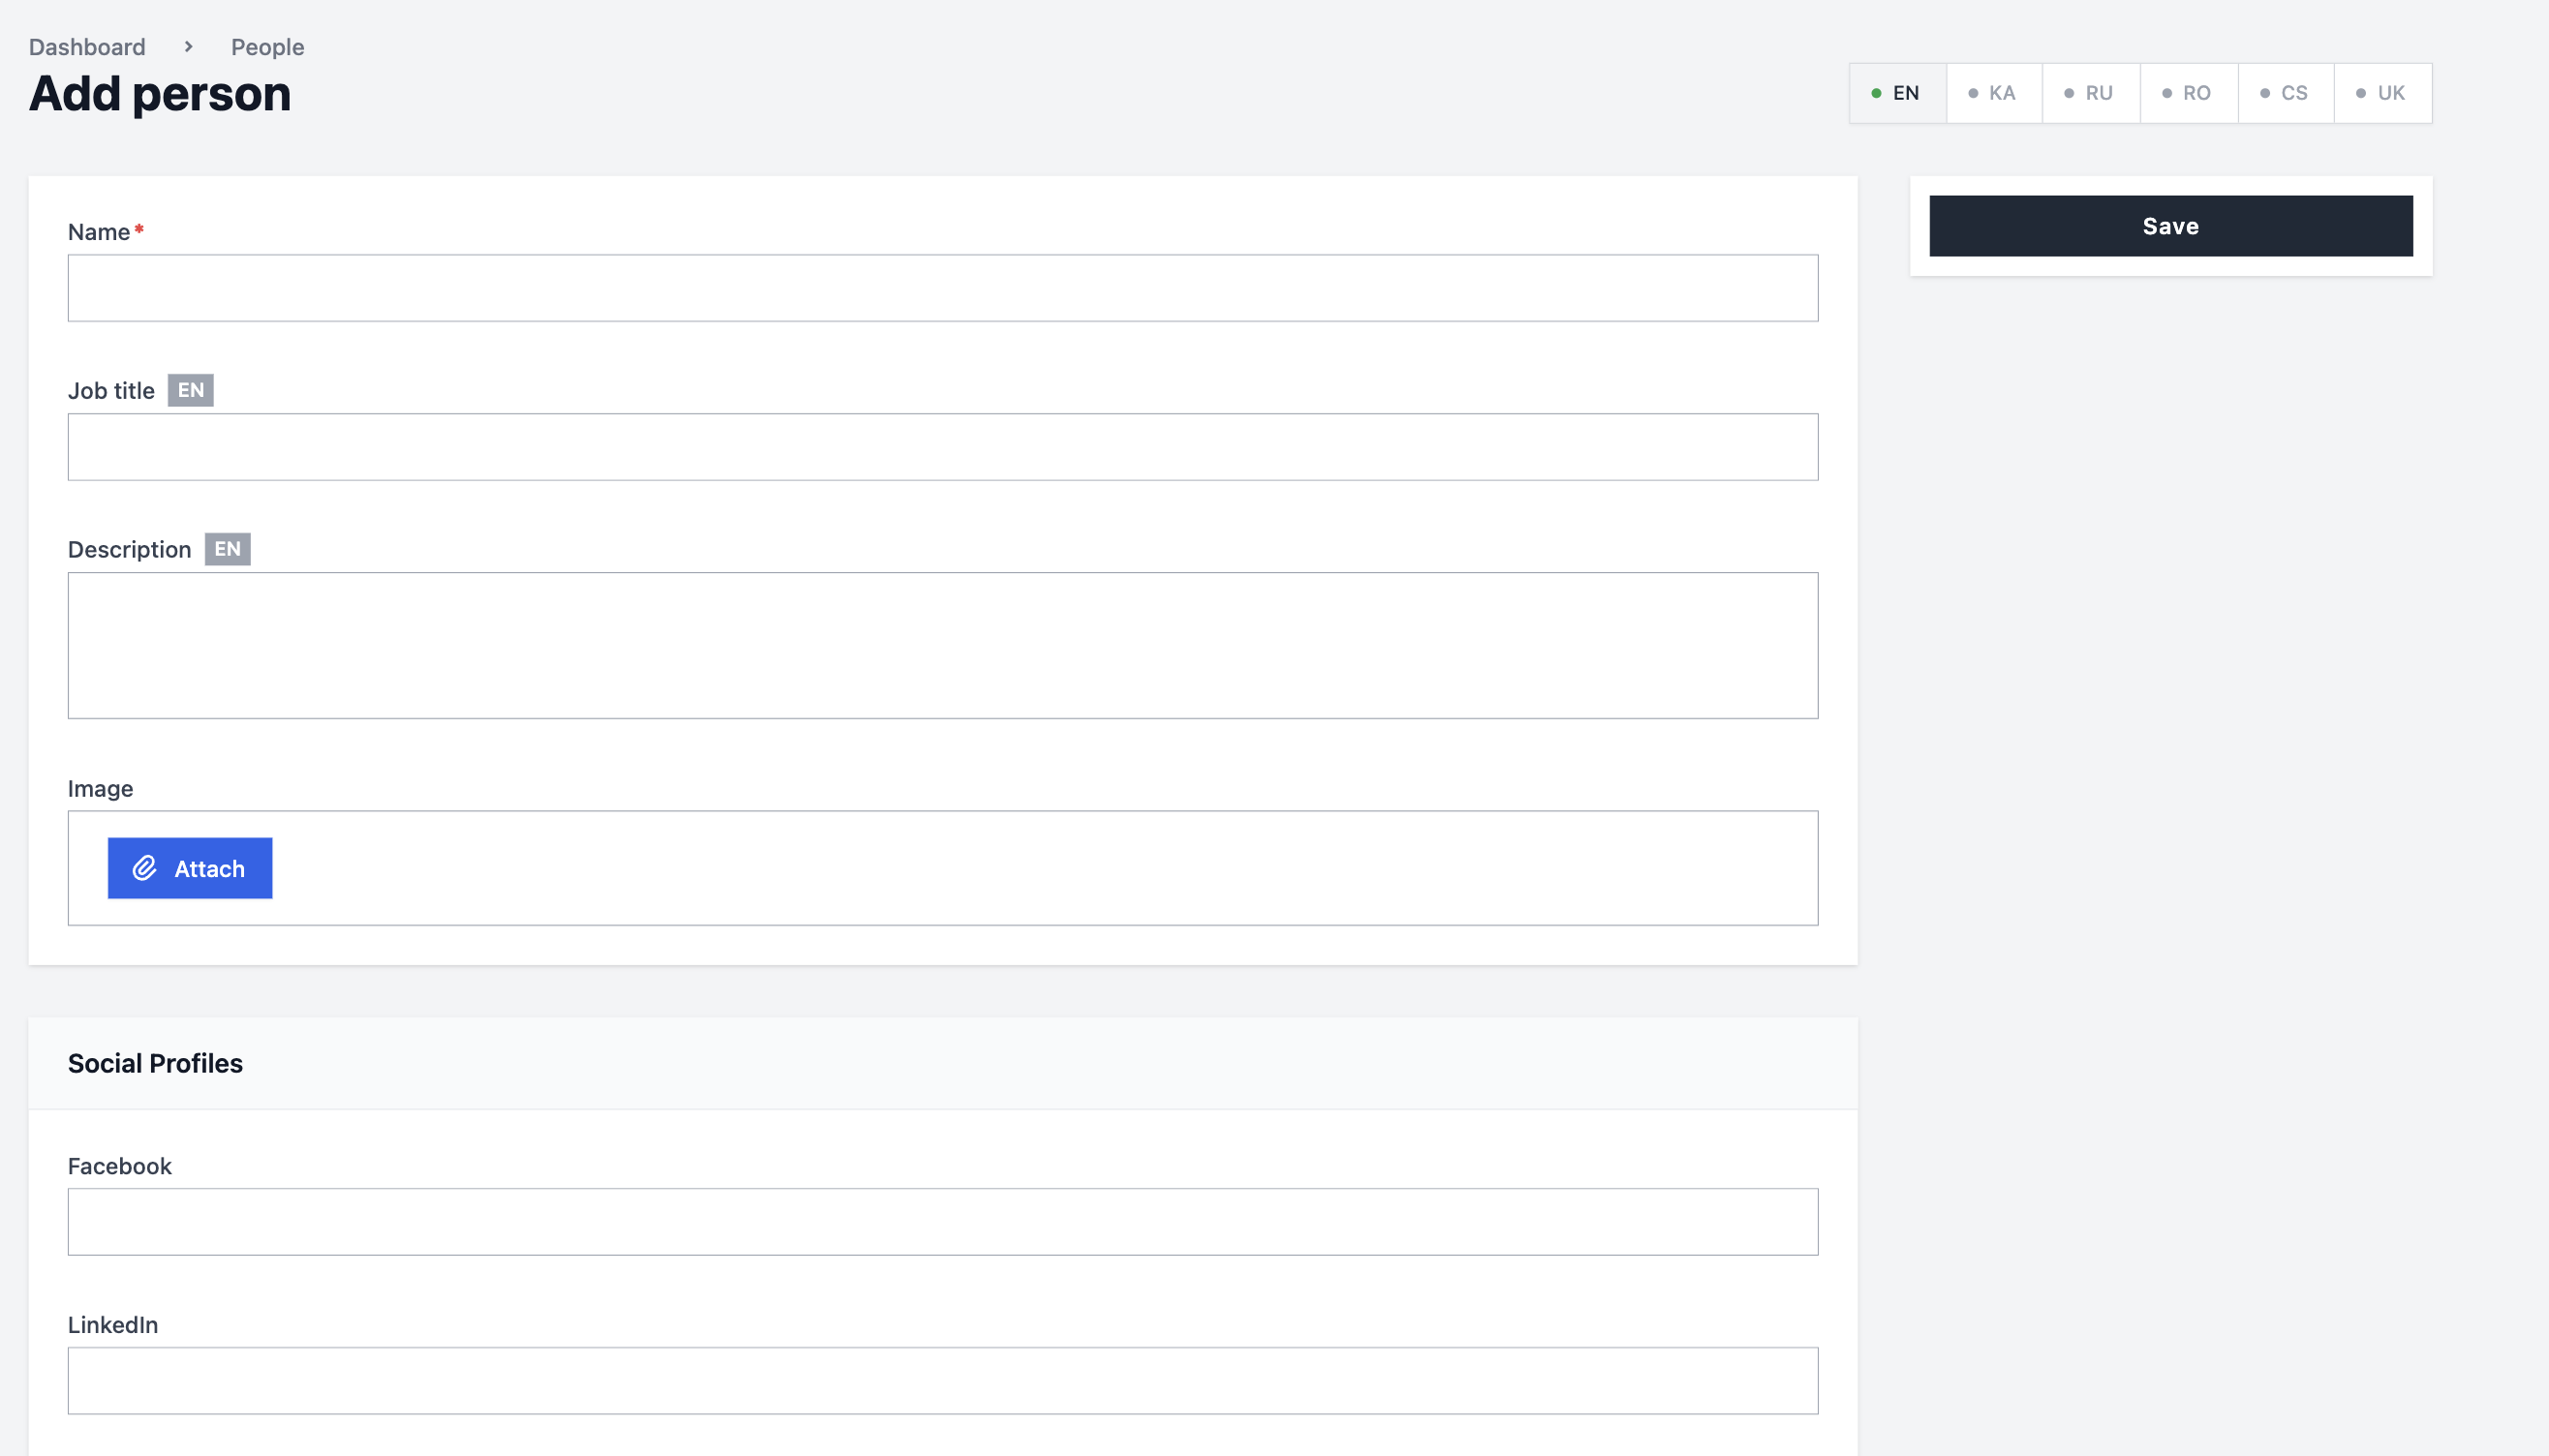The image size is (2549, 1456).
Task: Click the Attach image button
Action: pos(190,868)
